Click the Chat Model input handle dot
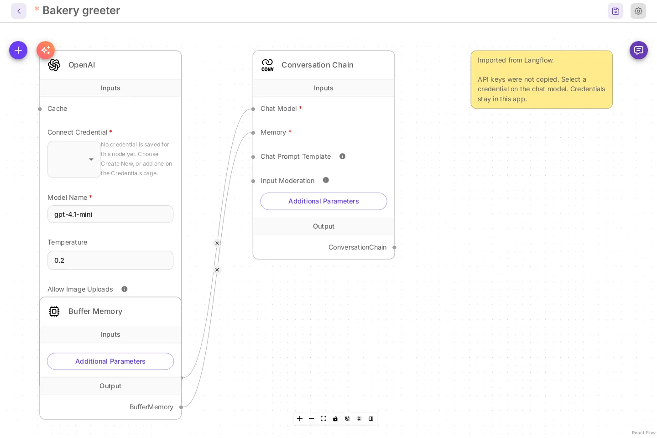Viewport: 657px width, 438px height. click(x=253, y=109)
